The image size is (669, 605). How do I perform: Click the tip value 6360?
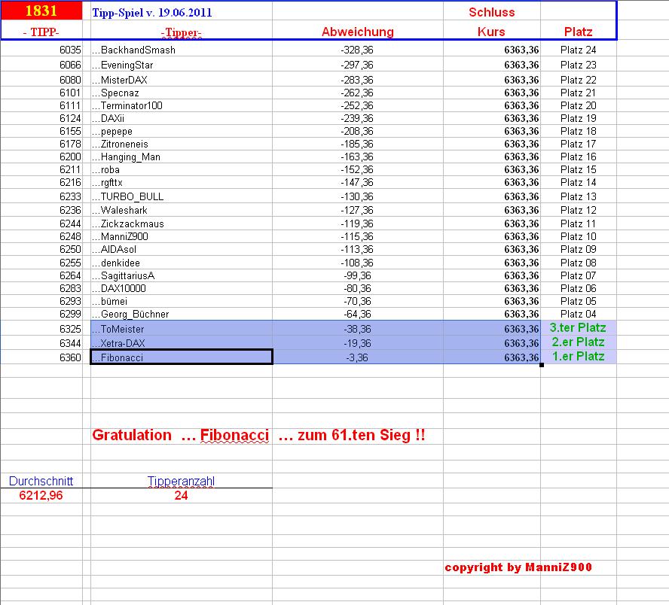[70, 357]
